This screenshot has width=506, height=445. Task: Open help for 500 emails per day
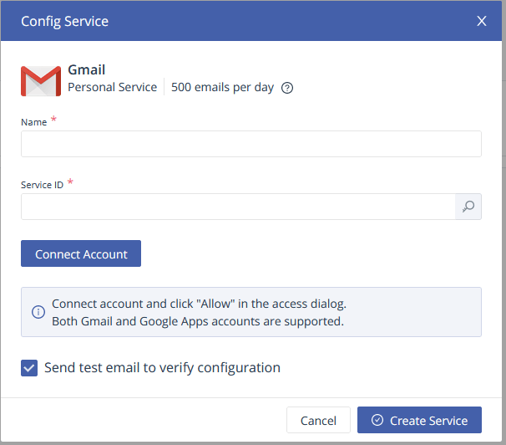point(287,88)
